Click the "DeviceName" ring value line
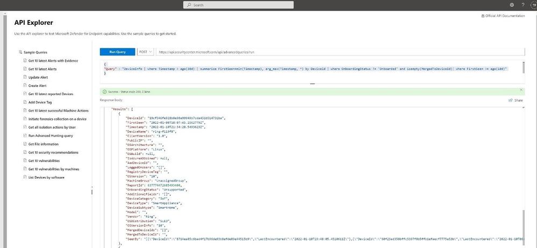 click(152, 131)
